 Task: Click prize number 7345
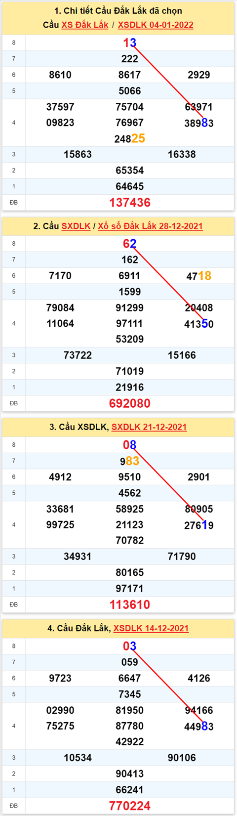(130, 694)
